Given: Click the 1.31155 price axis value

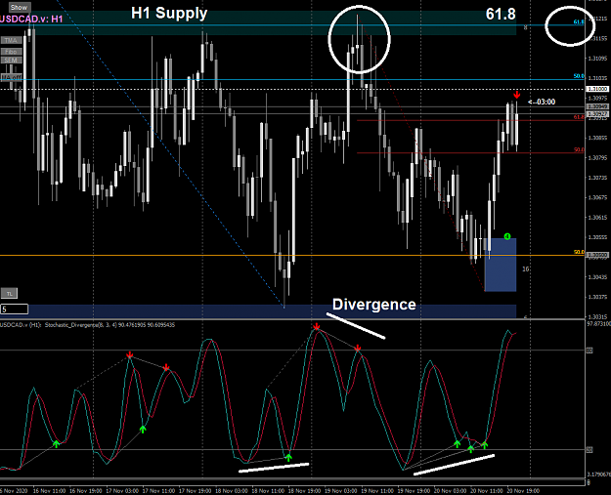Looking at the screenshot, I should (597, 38).
